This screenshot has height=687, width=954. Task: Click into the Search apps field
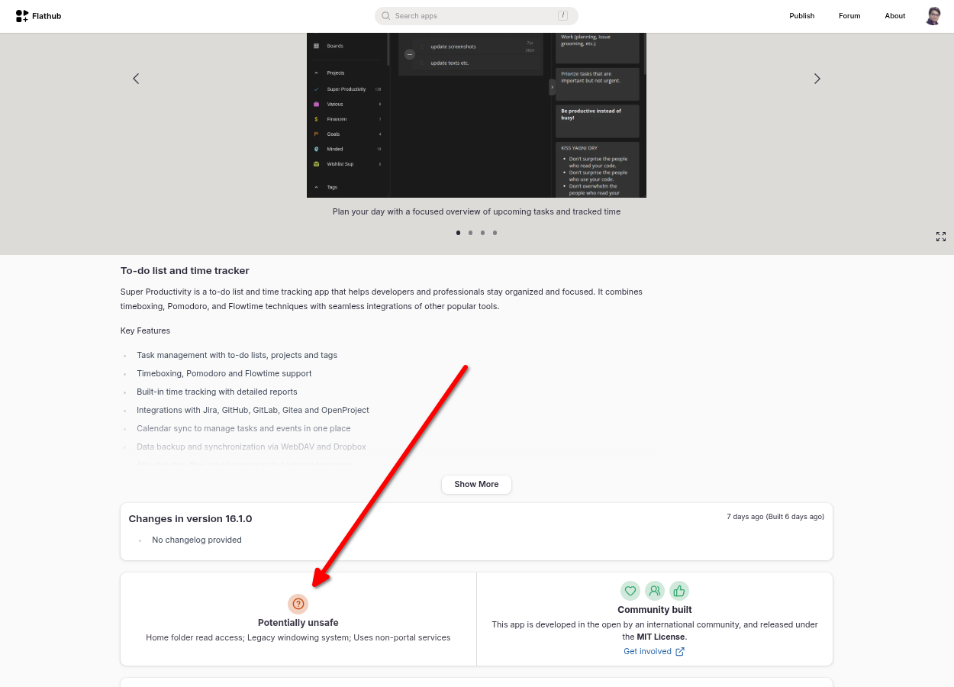point(476,16)
